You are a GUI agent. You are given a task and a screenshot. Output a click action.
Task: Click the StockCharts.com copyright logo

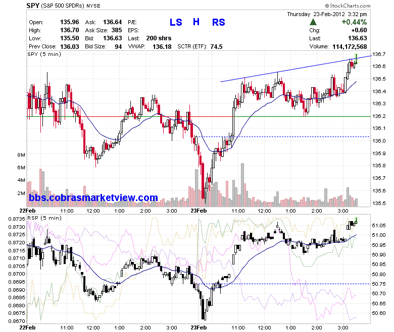pyautogui.click(x=348, y=6)
